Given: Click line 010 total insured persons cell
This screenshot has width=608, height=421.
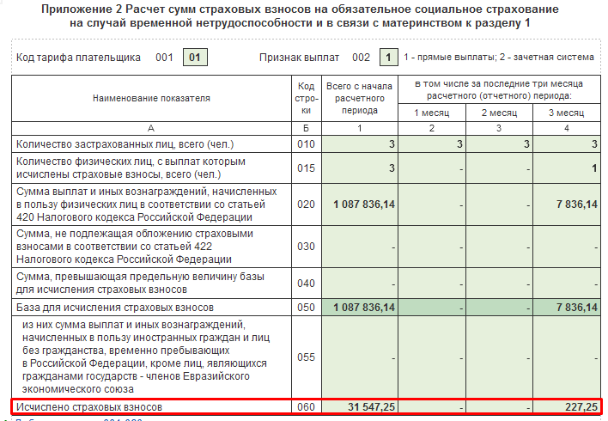Looking at the screenshot, I should [x=360, y=144].
